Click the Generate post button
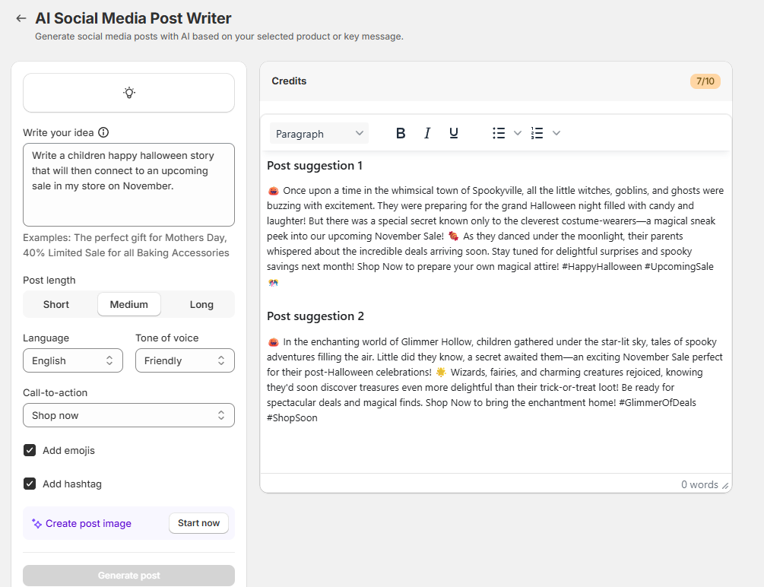 pos(128,576)
